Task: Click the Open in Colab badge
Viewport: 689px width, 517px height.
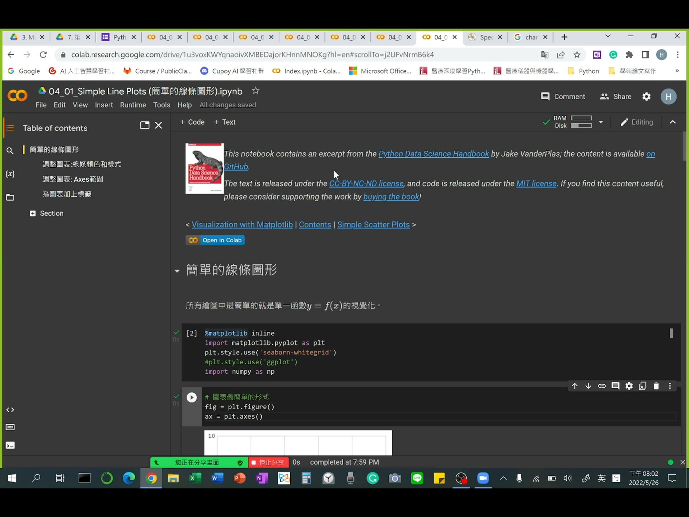Action: click(x=215, y=240)
